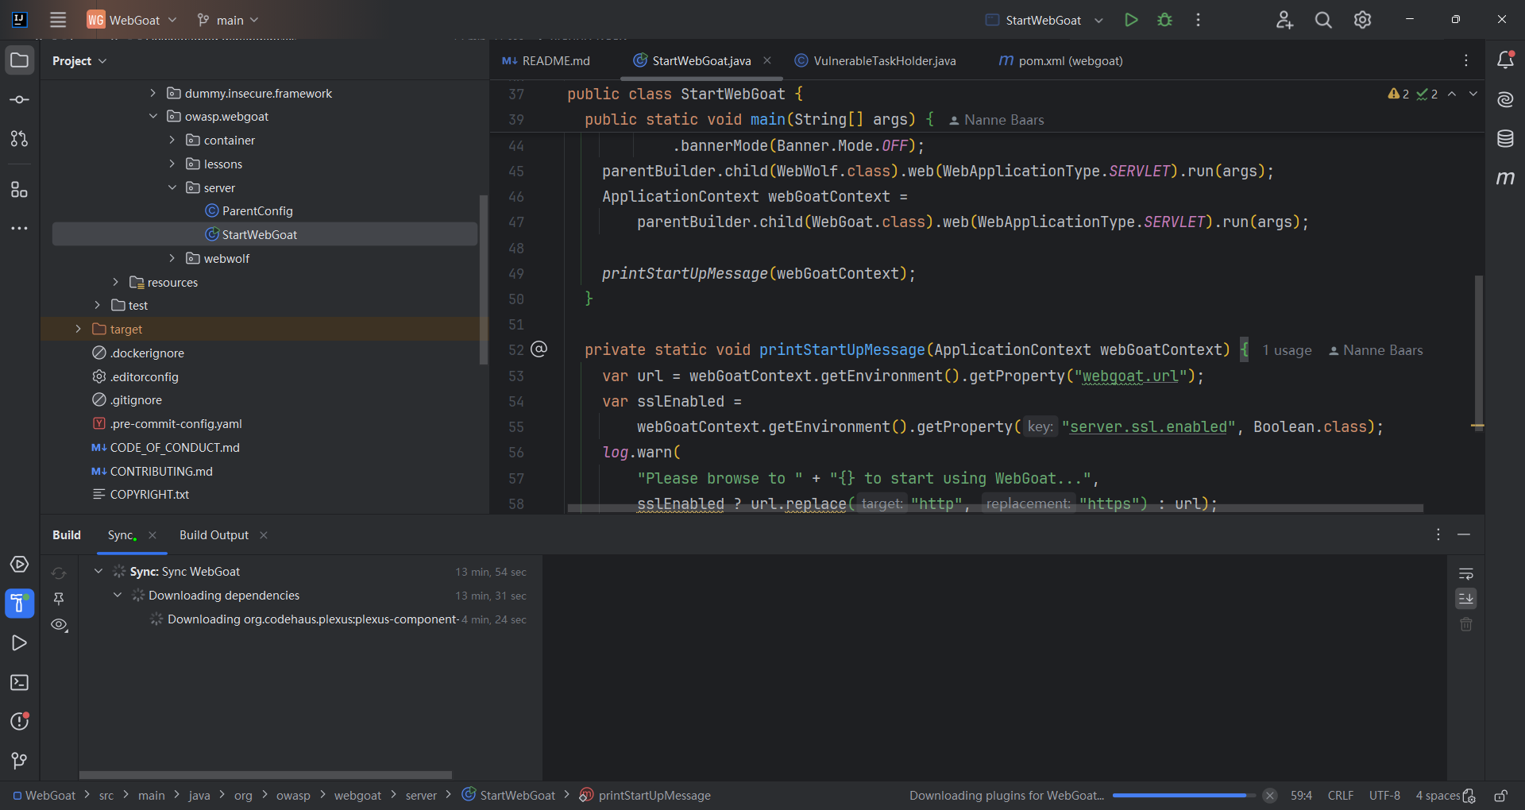Open the 4 spaces indent selector
The image size is (1525, 810).
coord(1438,796)
